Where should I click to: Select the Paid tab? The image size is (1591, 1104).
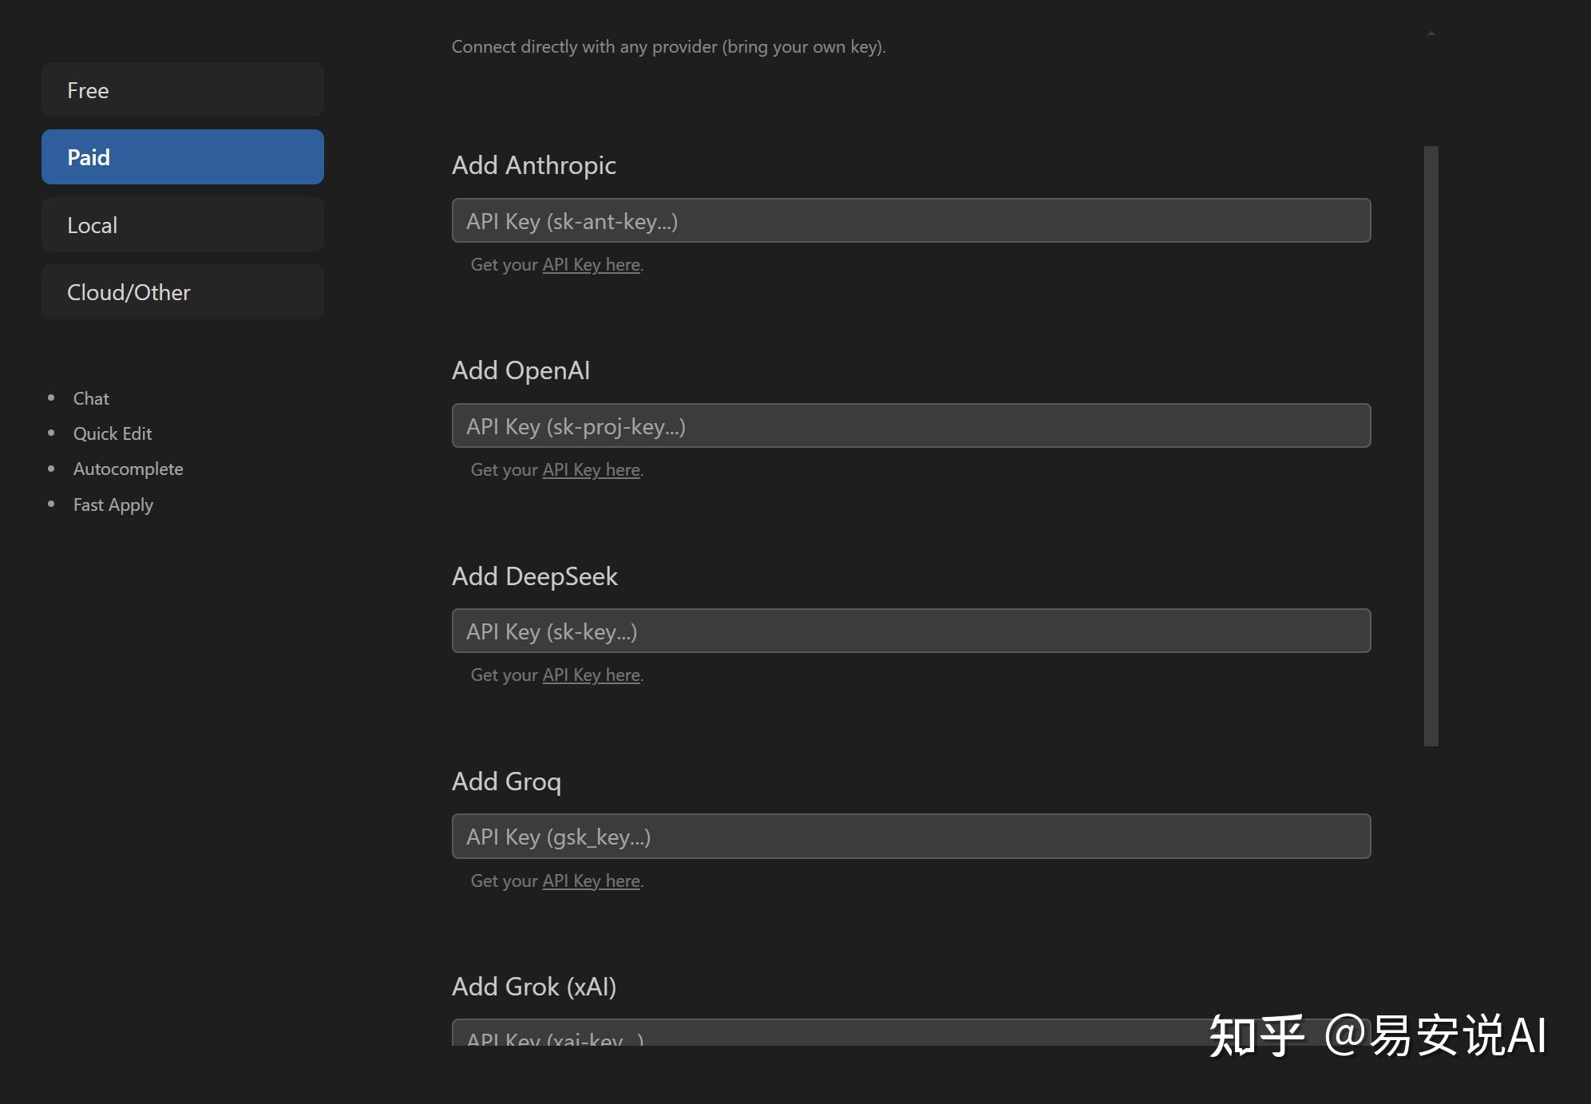click(182, 156)
